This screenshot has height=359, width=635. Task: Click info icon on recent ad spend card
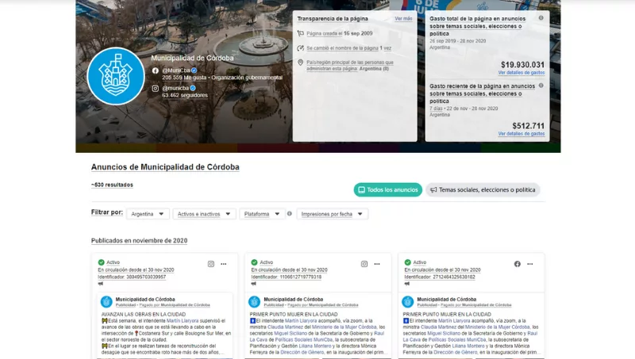[x=541, y=85]
